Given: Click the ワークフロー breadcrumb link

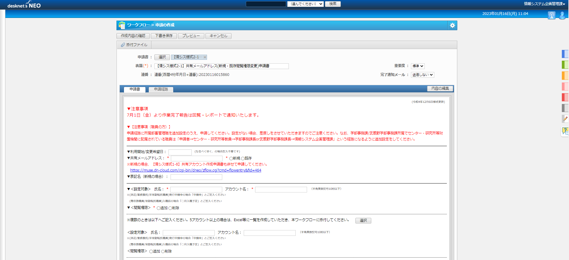Looking at the screenshot, I should coord(138,25).
